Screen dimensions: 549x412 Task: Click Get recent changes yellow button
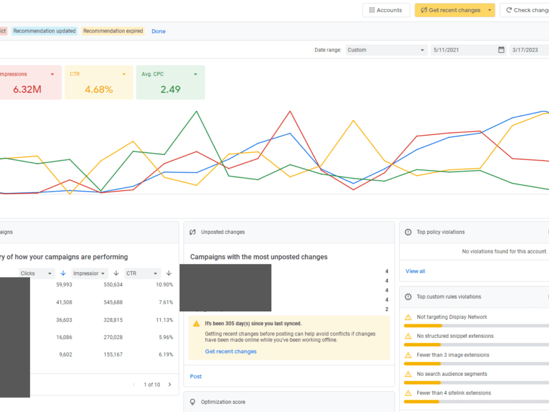450,10
